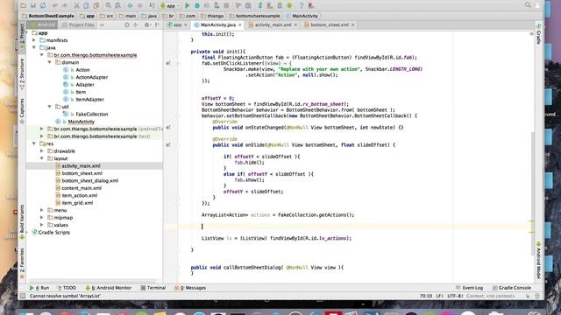Open the Terminal tool window
Screen dimensions: 561x315
click(153, 288)
